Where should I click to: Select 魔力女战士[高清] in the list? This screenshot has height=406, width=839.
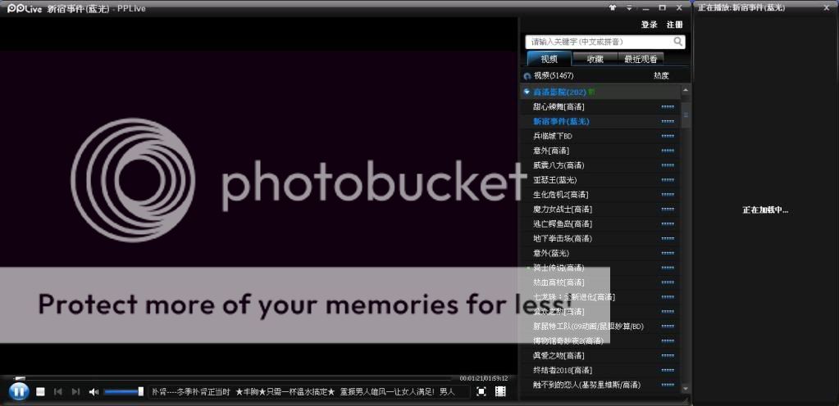[562, 209]
